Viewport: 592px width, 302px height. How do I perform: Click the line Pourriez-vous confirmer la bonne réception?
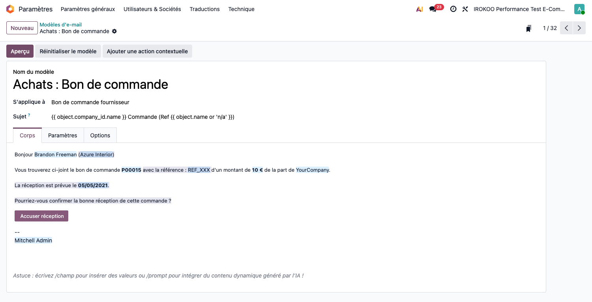[x=93, y=201]
